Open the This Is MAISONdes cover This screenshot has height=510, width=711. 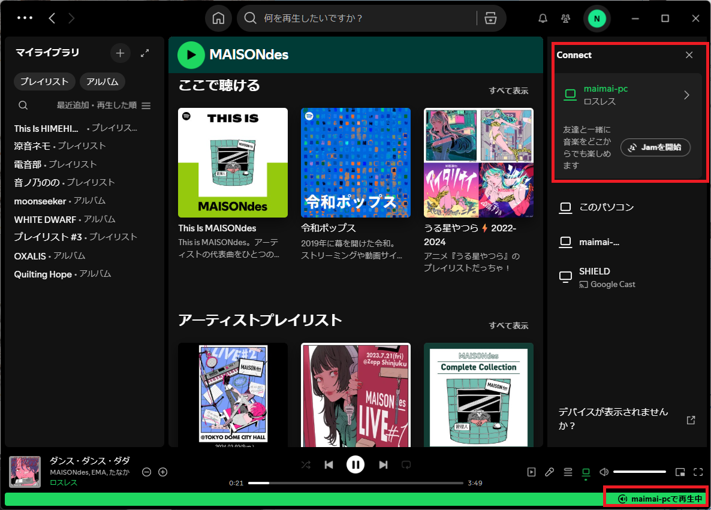click(233, 163)
